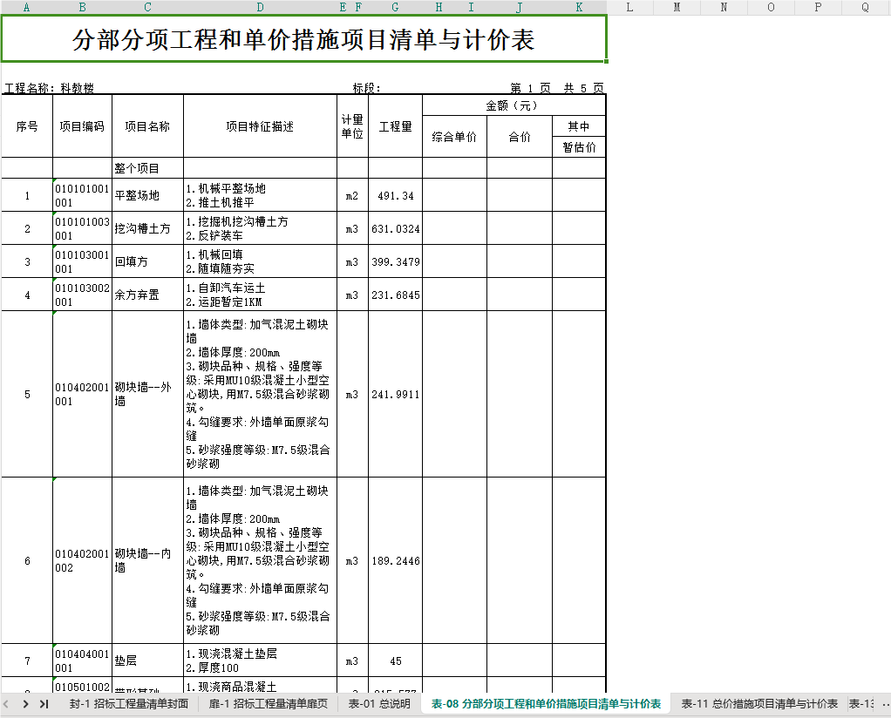Screen dimensions: 891x718
Task: Switch to 表-11 总价措施项目清单与计价表 sheet
Action: point(759,704)
